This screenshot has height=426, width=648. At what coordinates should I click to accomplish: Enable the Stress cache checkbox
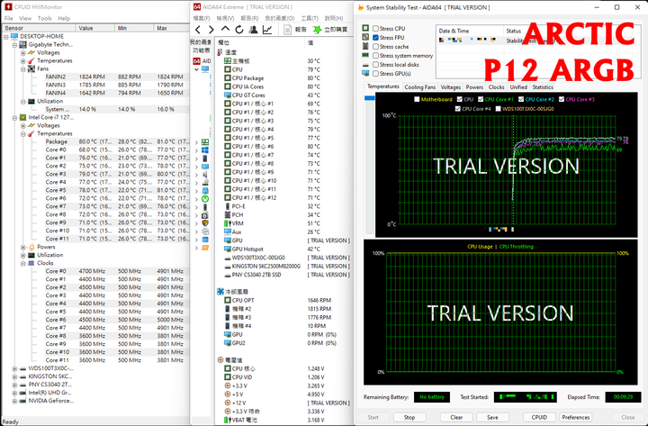[375, 47]
